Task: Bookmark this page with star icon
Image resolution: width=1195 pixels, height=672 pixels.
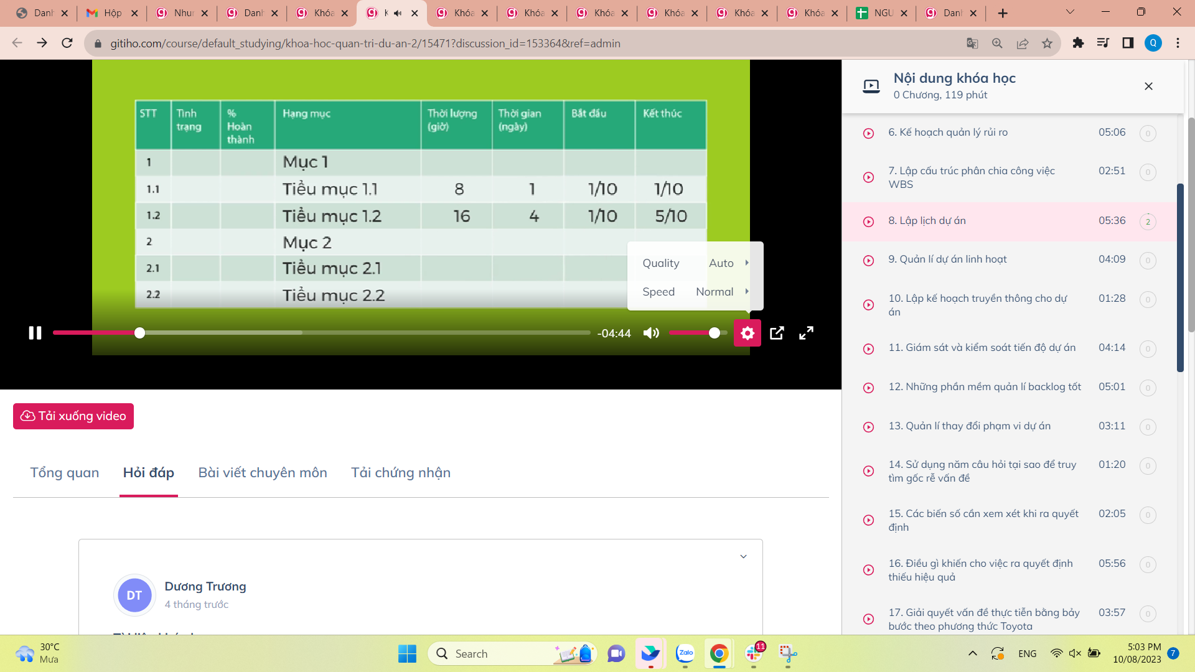Action: click(1047, 44)
